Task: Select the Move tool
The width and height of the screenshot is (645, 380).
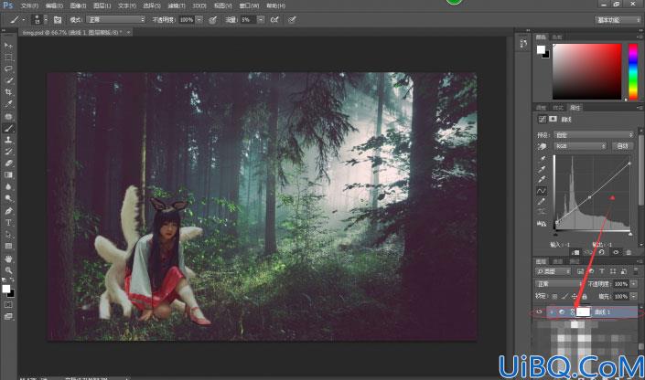Action: pos(8,45)
